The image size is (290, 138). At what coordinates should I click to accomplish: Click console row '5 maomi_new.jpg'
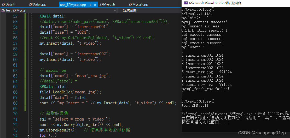[x=207, y=72]
